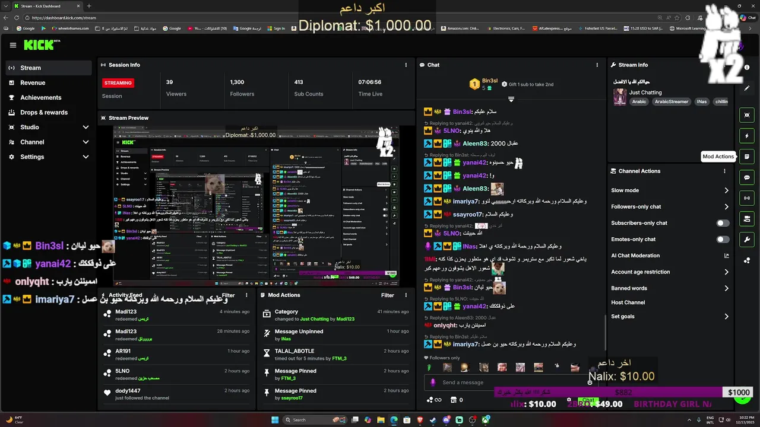Screen dimensions: 760x427
Task: Click the Arabic tag in Stream Info
Action: (x=639, y=101)
